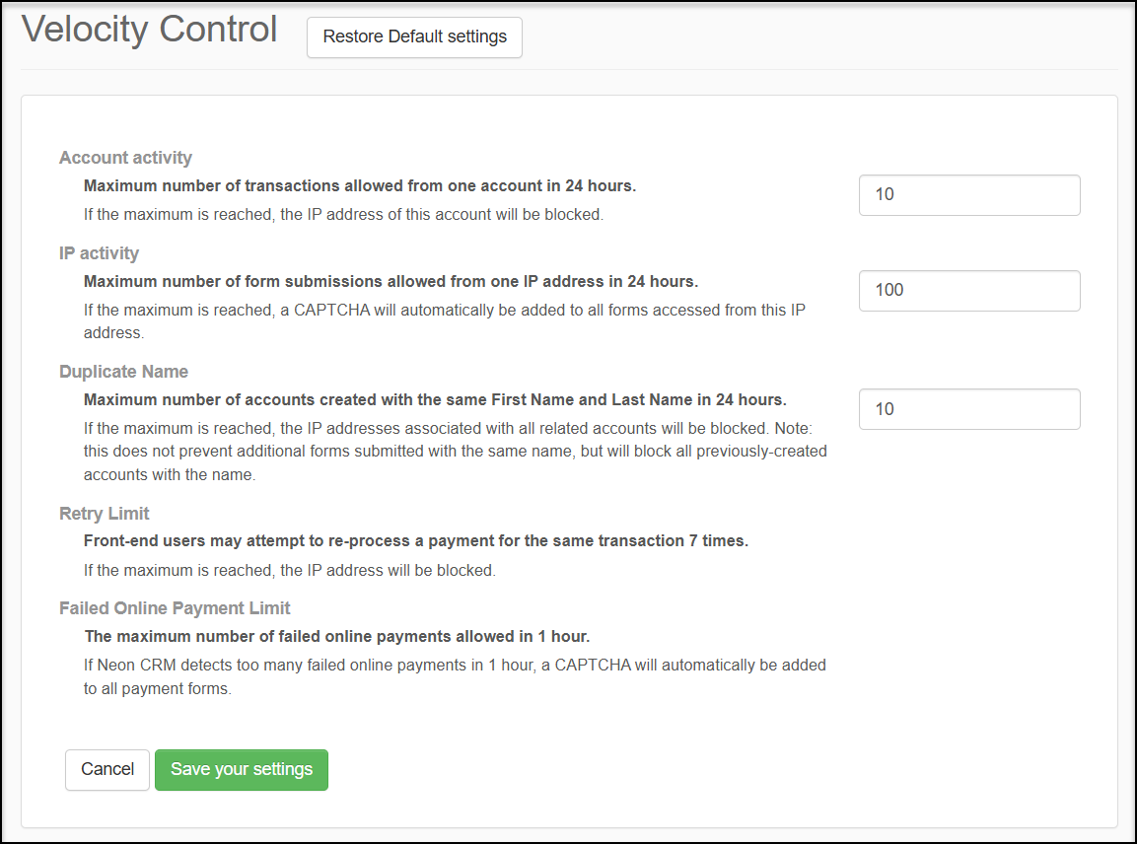Click the IP activity section heading
Image resolution: width=1137 pixels, height=844 pixels.
point(99,253)
